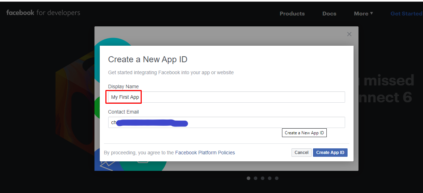Focus the Display Name input field
423x193 pixels.
pyautogui.click(x=227, y=97)
